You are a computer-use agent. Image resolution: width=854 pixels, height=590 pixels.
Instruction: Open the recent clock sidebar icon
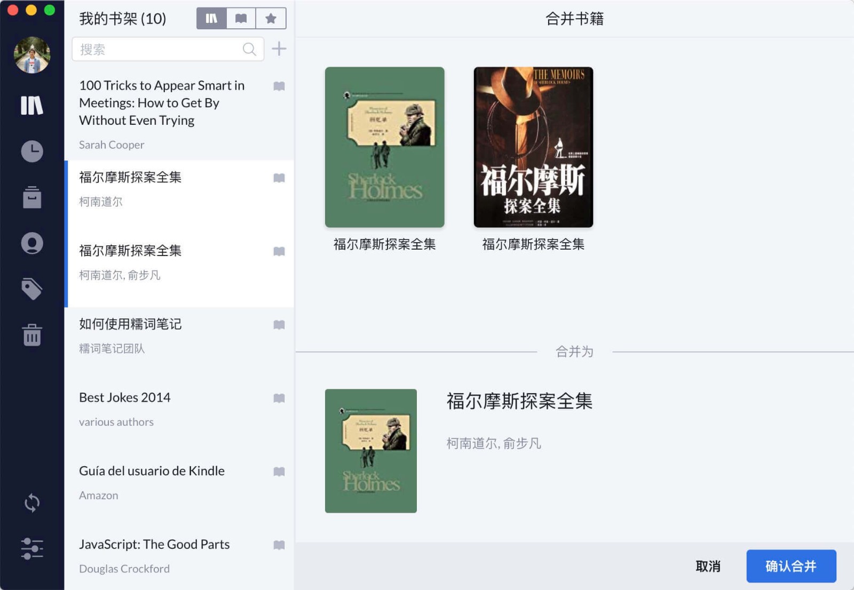point(32,152)
